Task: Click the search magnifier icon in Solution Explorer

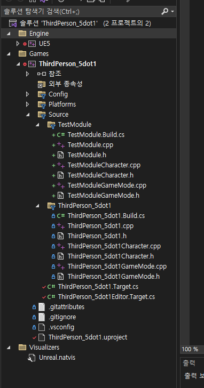Action: [164, 11]
